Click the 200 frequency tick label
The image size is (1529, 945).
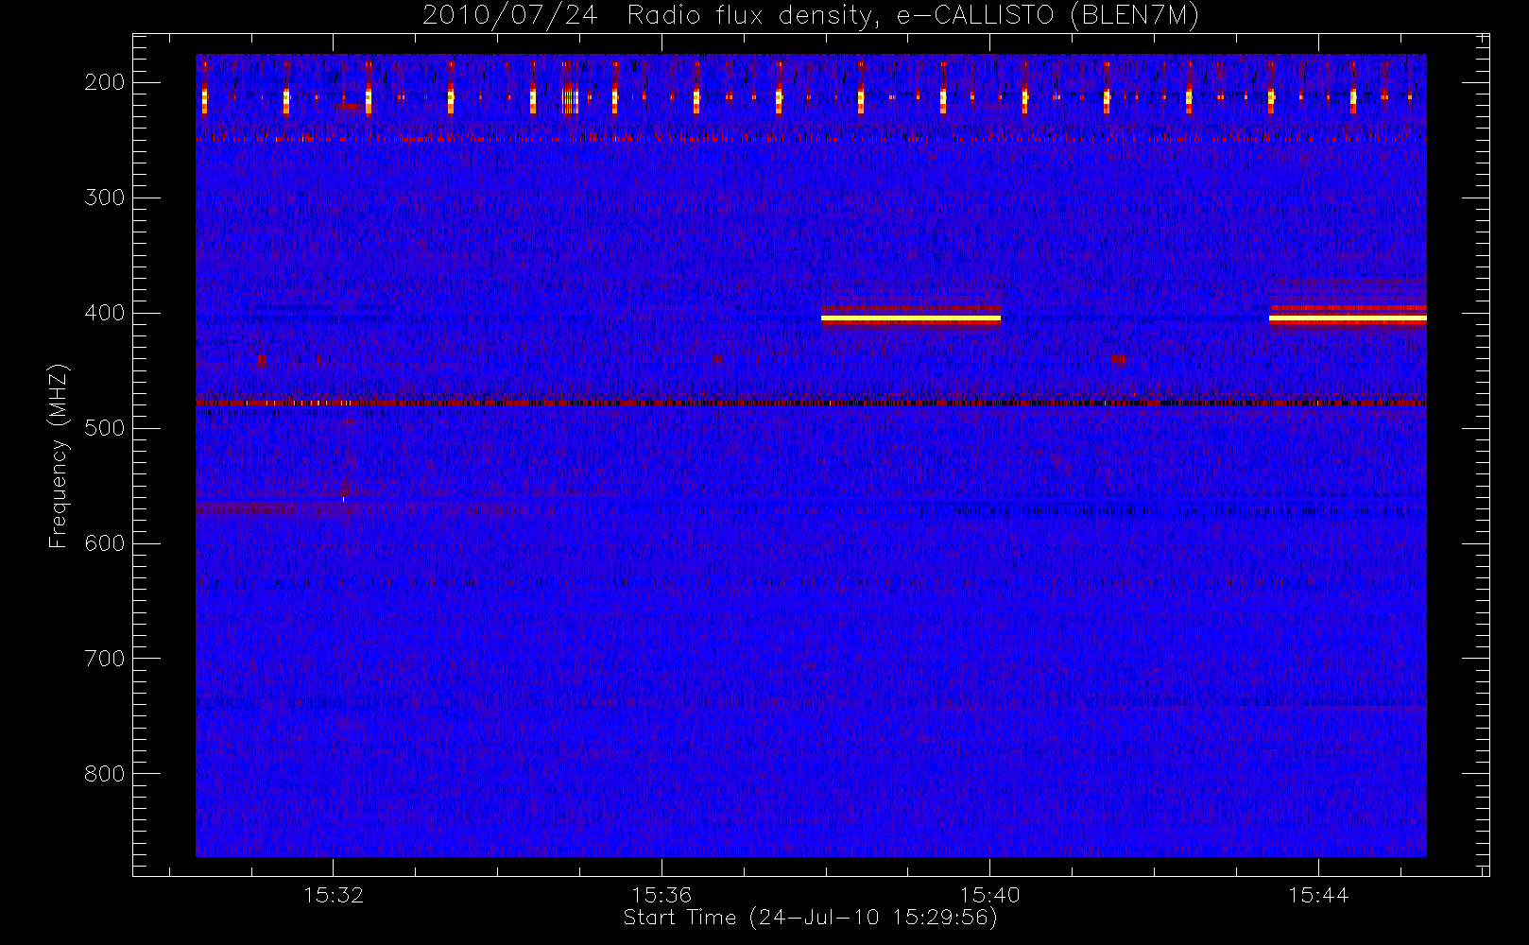104,82
